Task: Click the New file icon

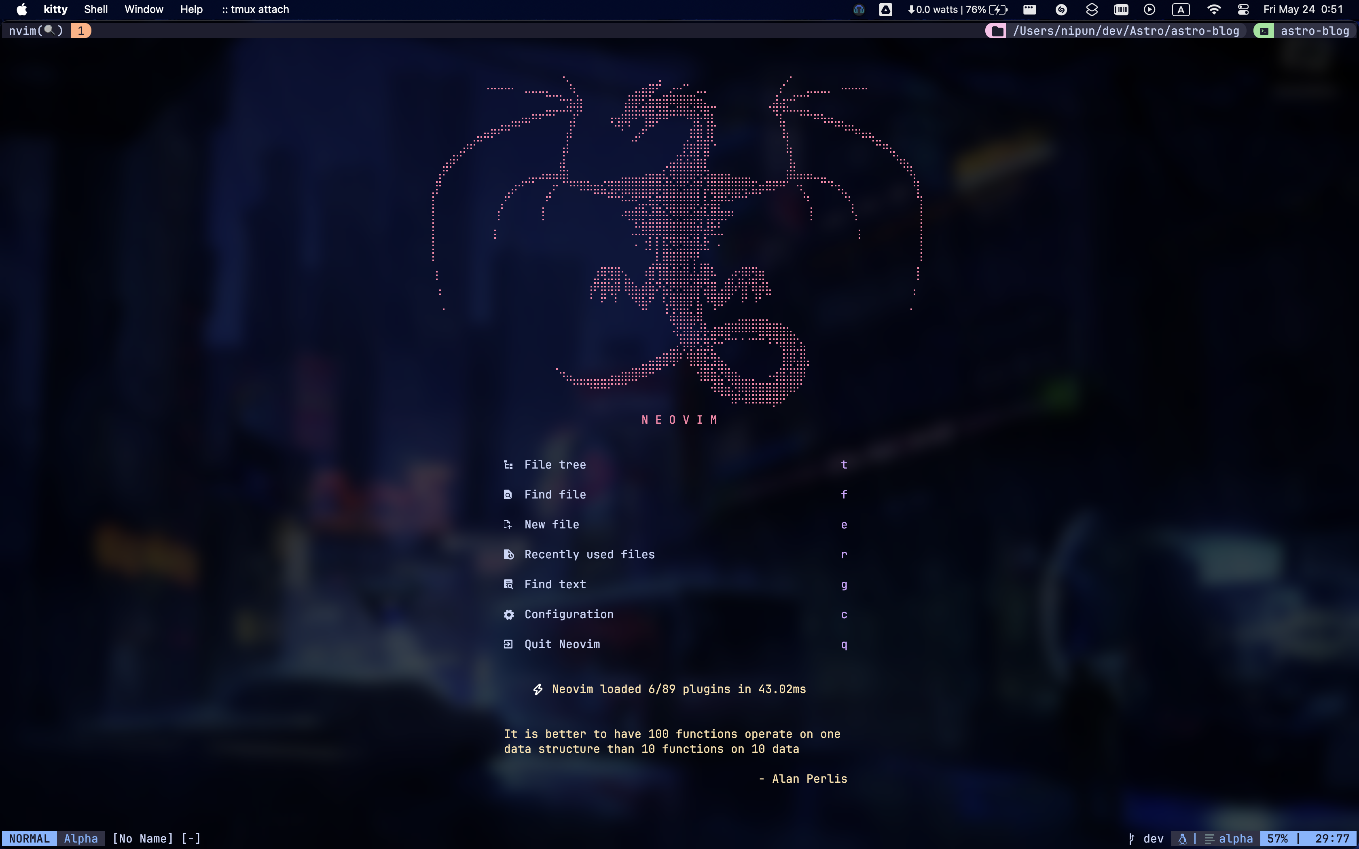Action: (508, 524)
